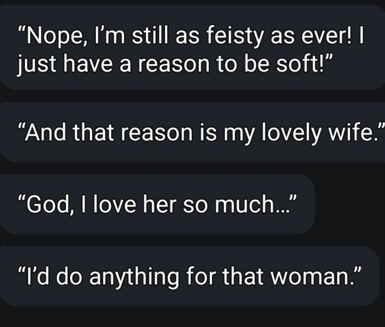Select the "And that reason is my lovely wife" message

(x=192, y=132)
